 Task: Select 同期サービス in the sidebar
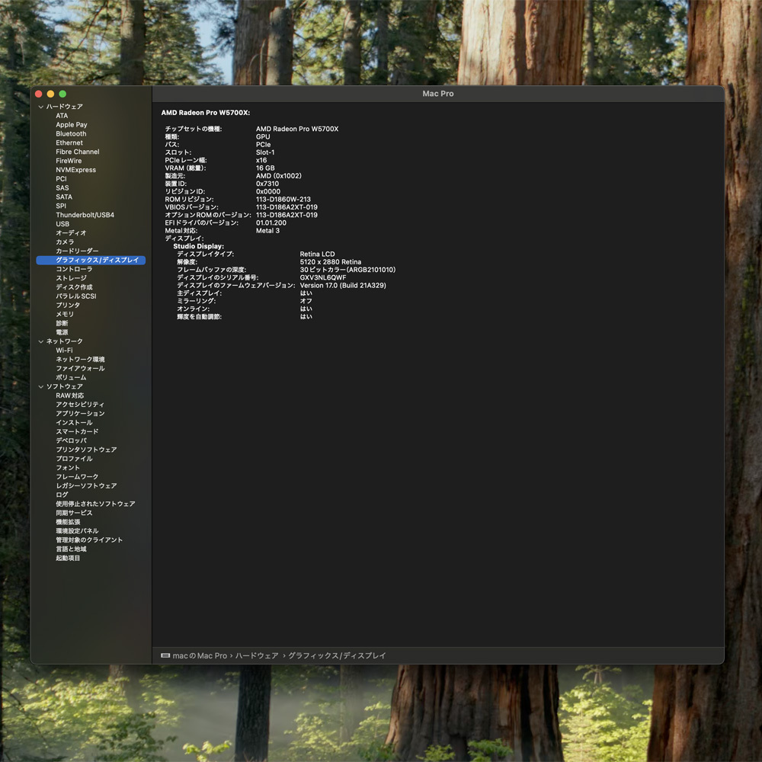(74, 513)
